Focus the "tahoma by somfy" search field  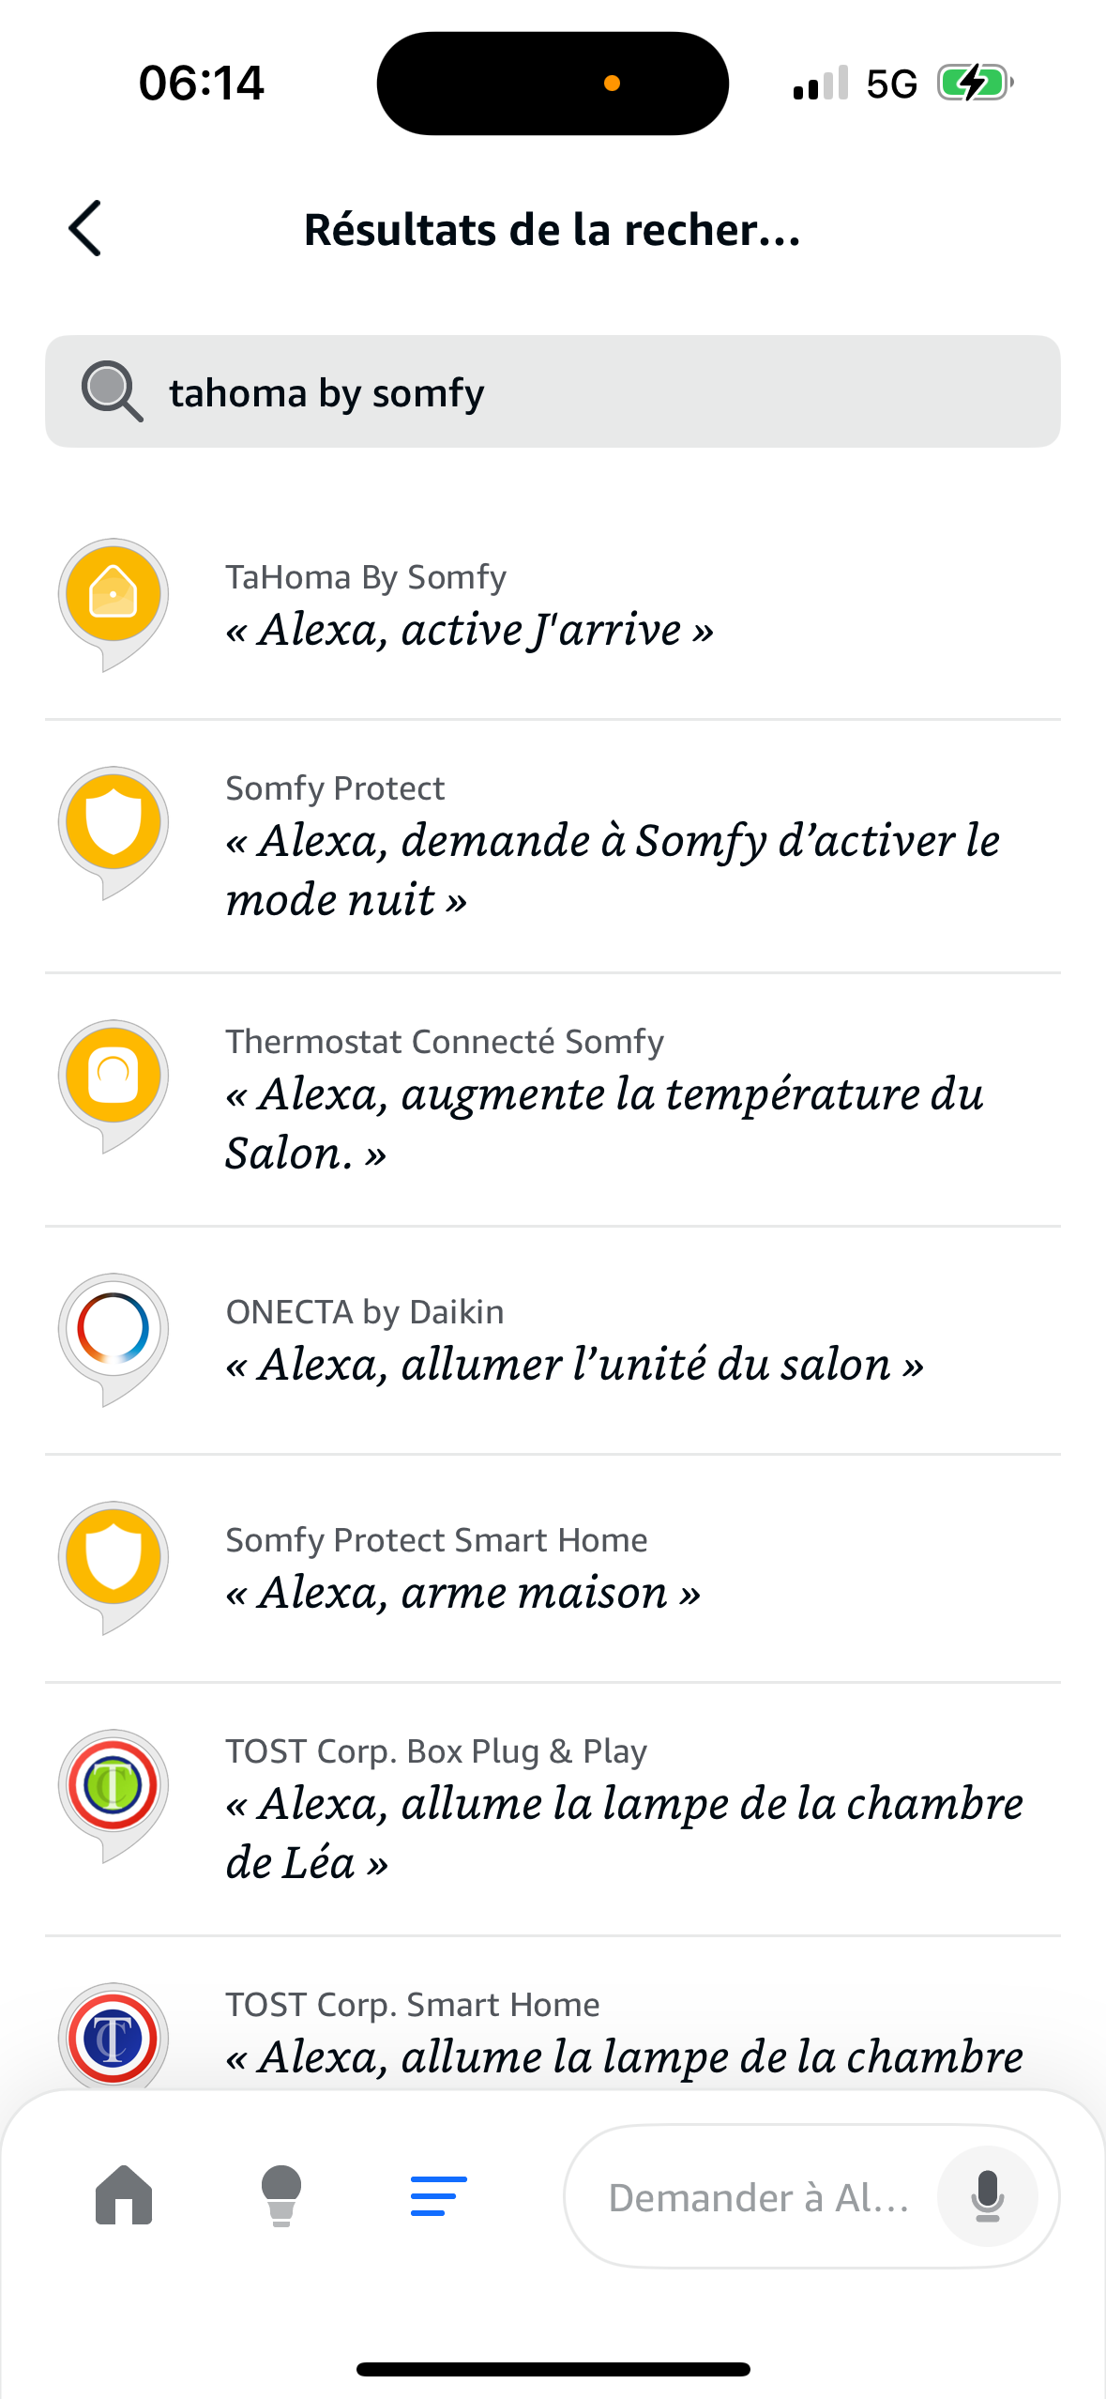[600, 391]
